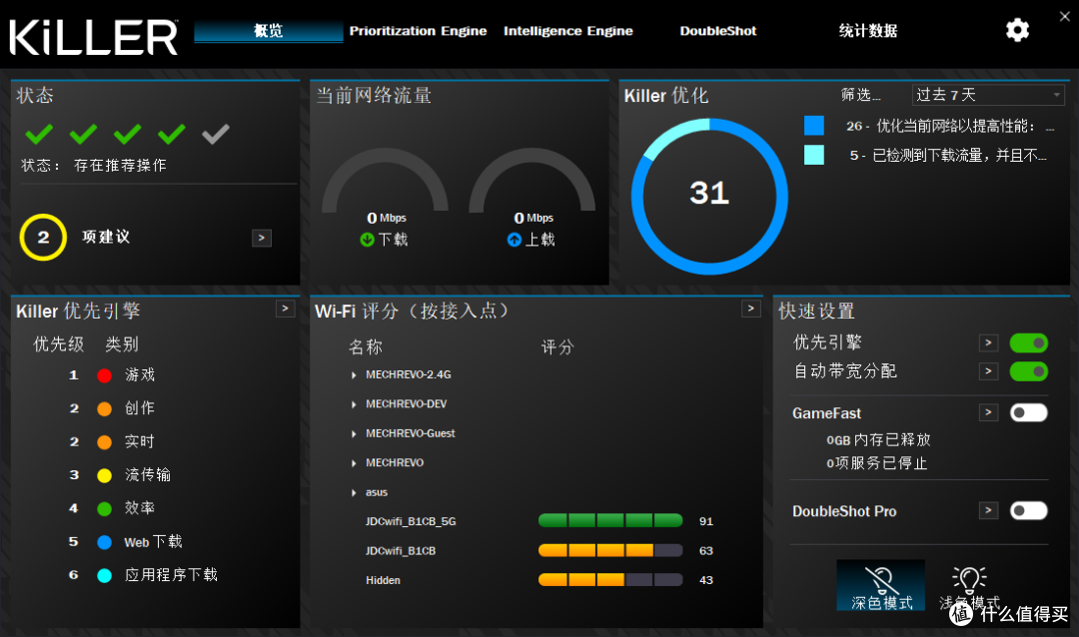Click the green download arrow icon
The image size is (1079, 637).
tap(367, 240)
